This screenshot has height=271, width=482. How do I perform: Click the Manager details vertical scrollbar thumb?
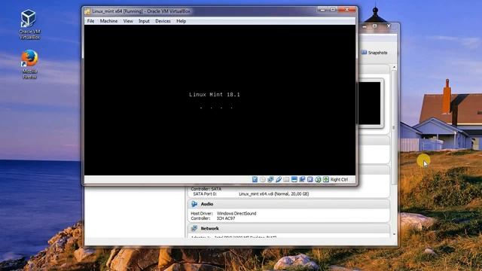394,127
